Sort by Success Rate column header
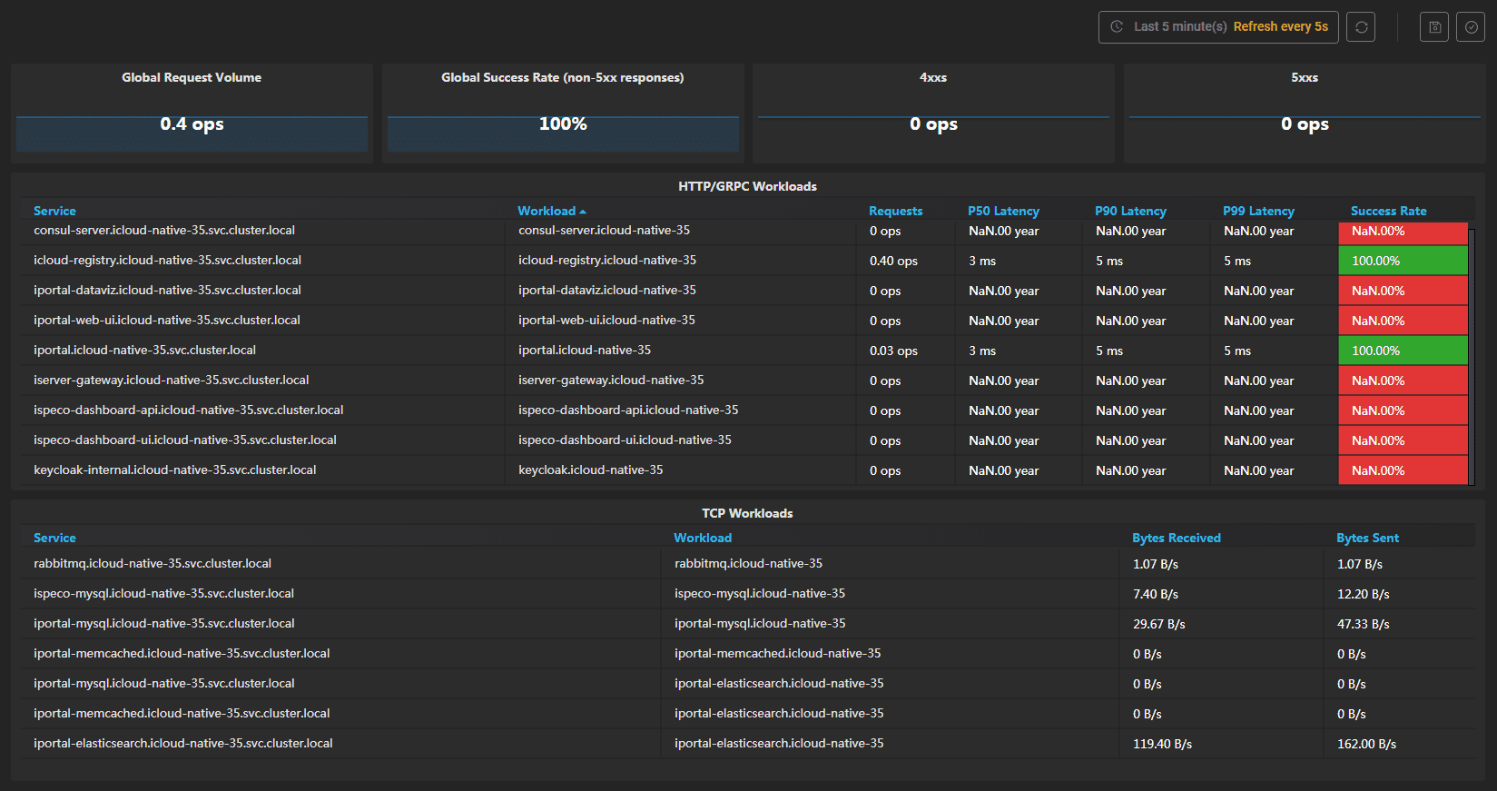Viewport: 1497px width, 791px height. tap(1388, 211)
